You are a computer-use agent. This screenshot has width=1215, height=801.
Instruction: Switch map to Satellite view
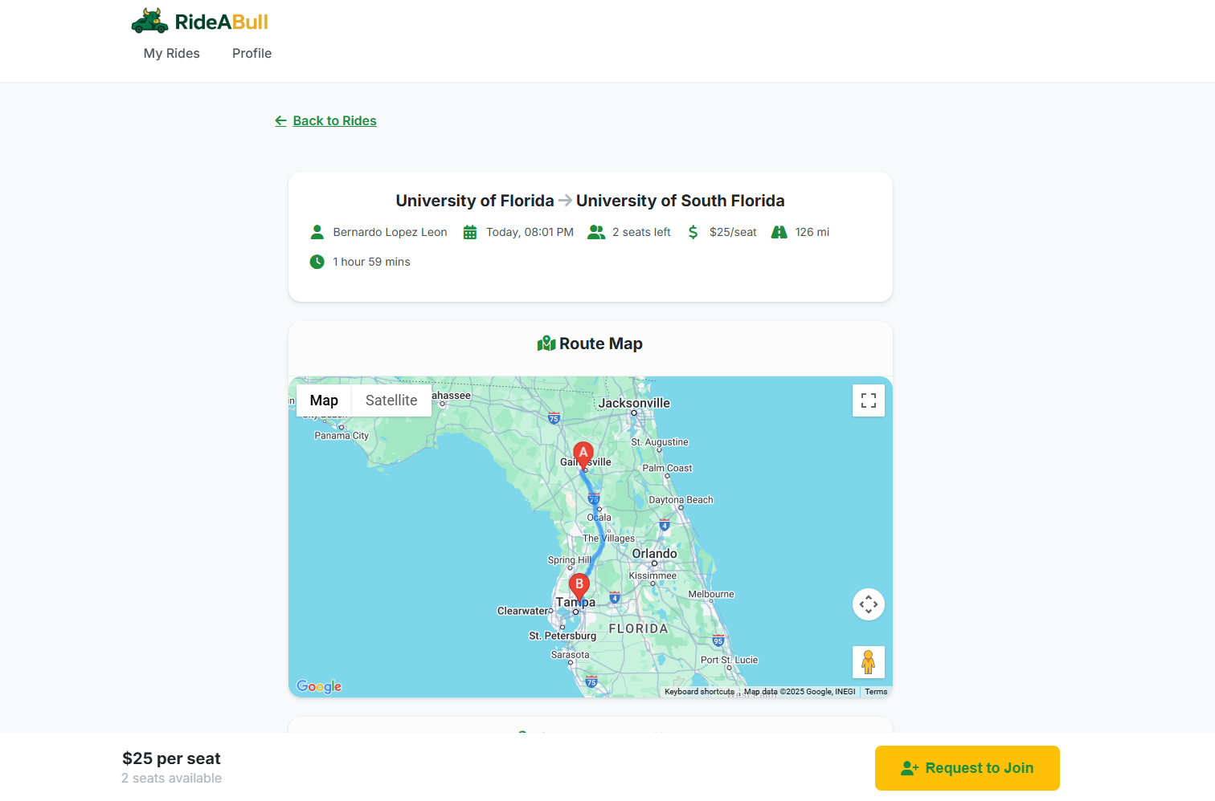(x=391, y=400)
